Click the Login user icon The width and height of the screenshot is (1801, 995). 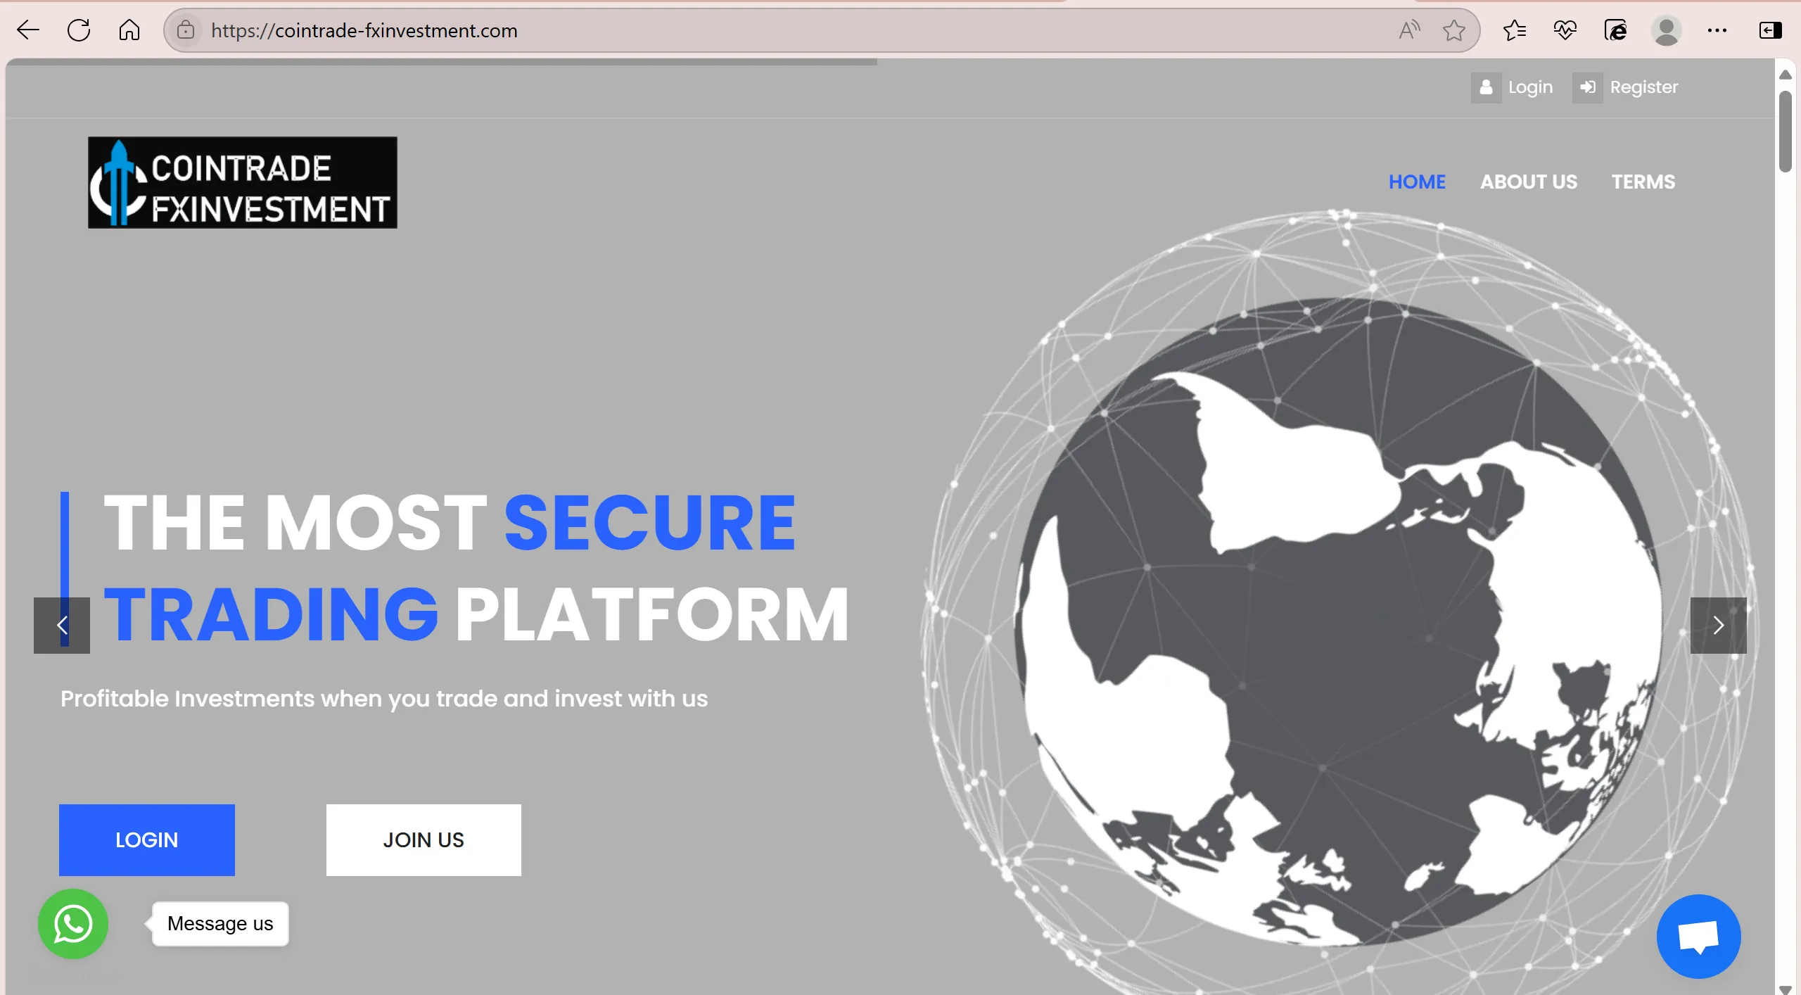[x=1486, y=87]
